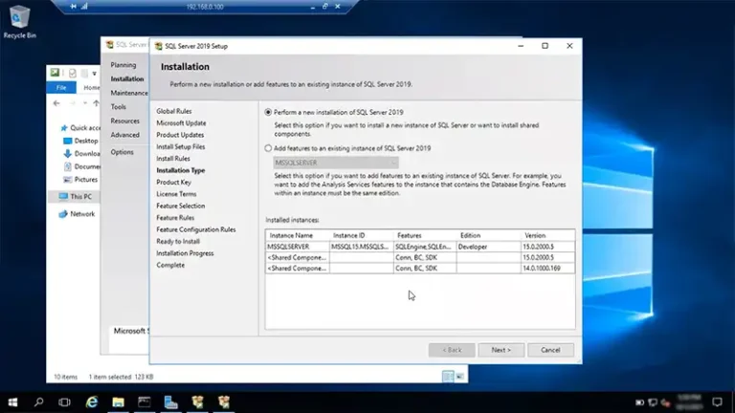This screenshot has height=413, width=735.
Task: Open Task View from the taskbar
Action: point(65,402)
